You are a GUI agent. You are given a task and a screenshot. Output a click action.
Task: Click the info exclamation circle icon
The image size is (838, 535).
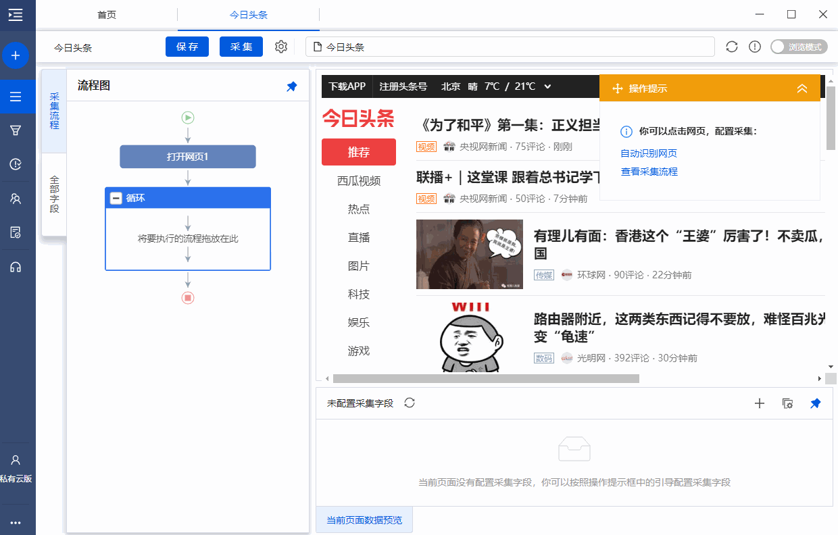click(x=755, y=47)
